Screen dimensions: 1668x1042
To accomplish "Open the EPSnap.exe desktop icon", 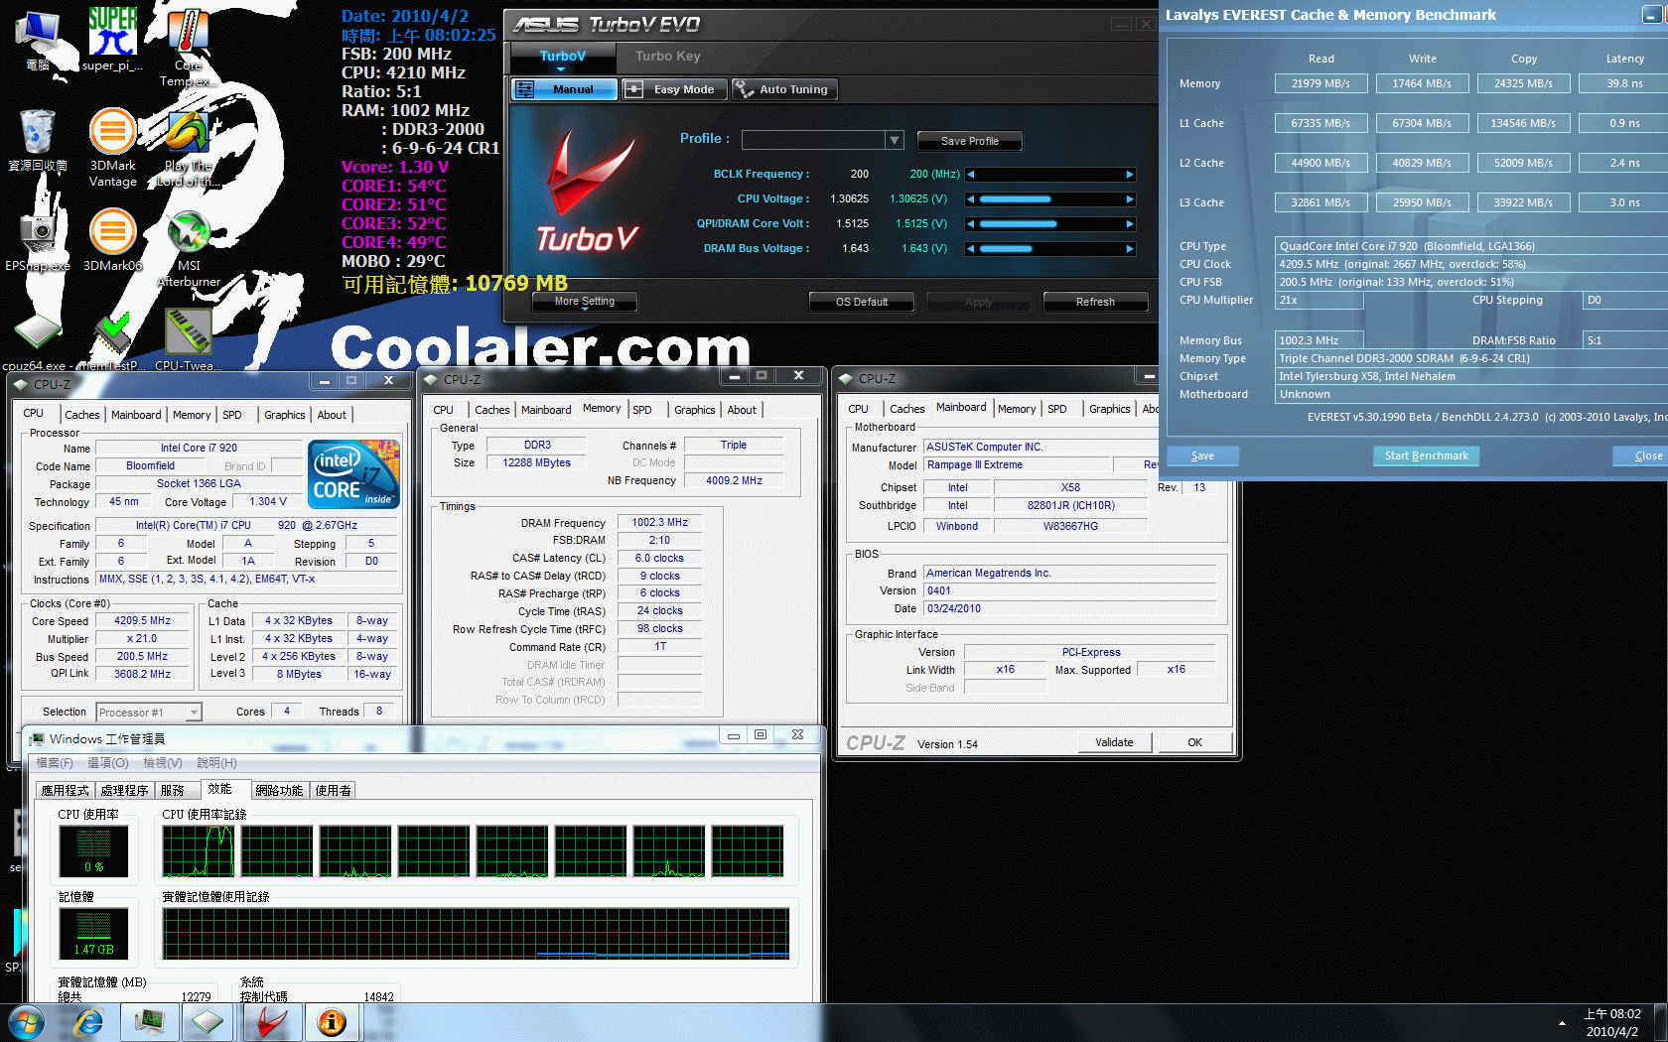I will [x=38, y=239].
